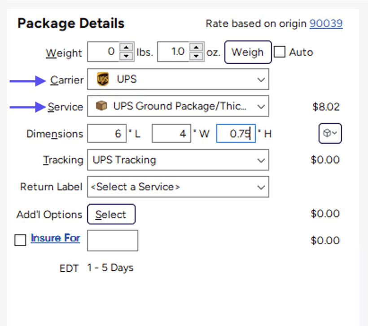This screenshot has height=326, width=368.
Task: Increase pounds using the up stepper arrow
Action: (x=126, y=48)
